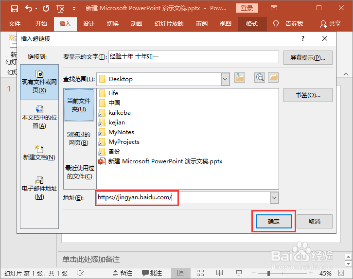Switch to the 幻灯片放映 ribbon tab
The image size is (353, 279).
[169, 24]
